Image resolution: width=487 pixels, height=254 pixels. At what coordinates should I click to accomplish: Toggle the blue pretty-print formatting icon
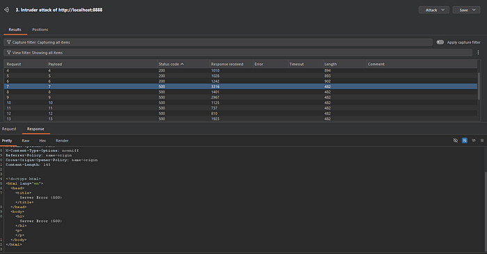pos(465,141)
